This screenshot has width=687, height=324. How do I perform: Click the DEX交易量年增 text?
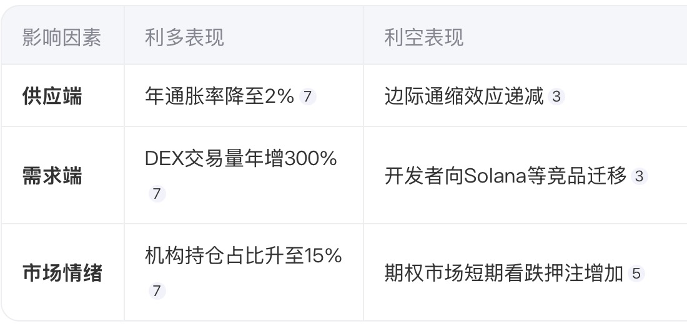coord(215,159)
